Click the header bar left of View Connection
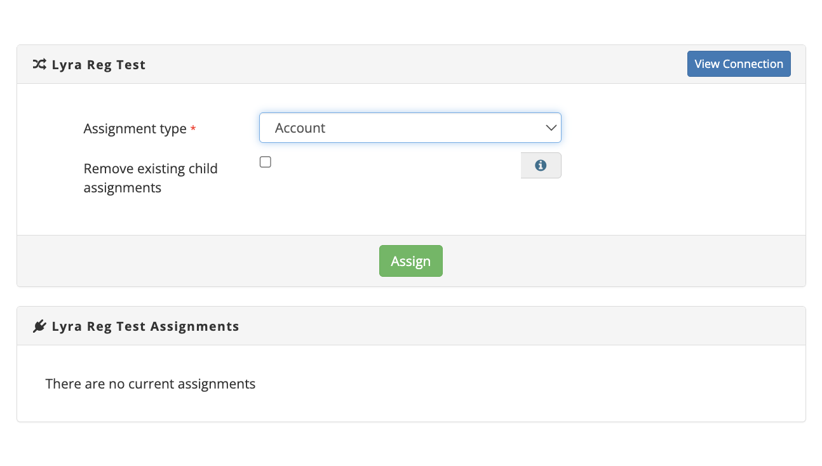Image resolution: width=822 pixels, height=466 pixels. (x=413, y=64)
